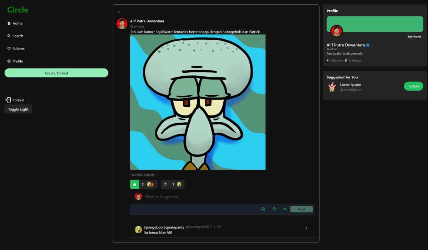Click the @alifdwt handle under the author name
The image size is (428, 250).
coord(137,26)
